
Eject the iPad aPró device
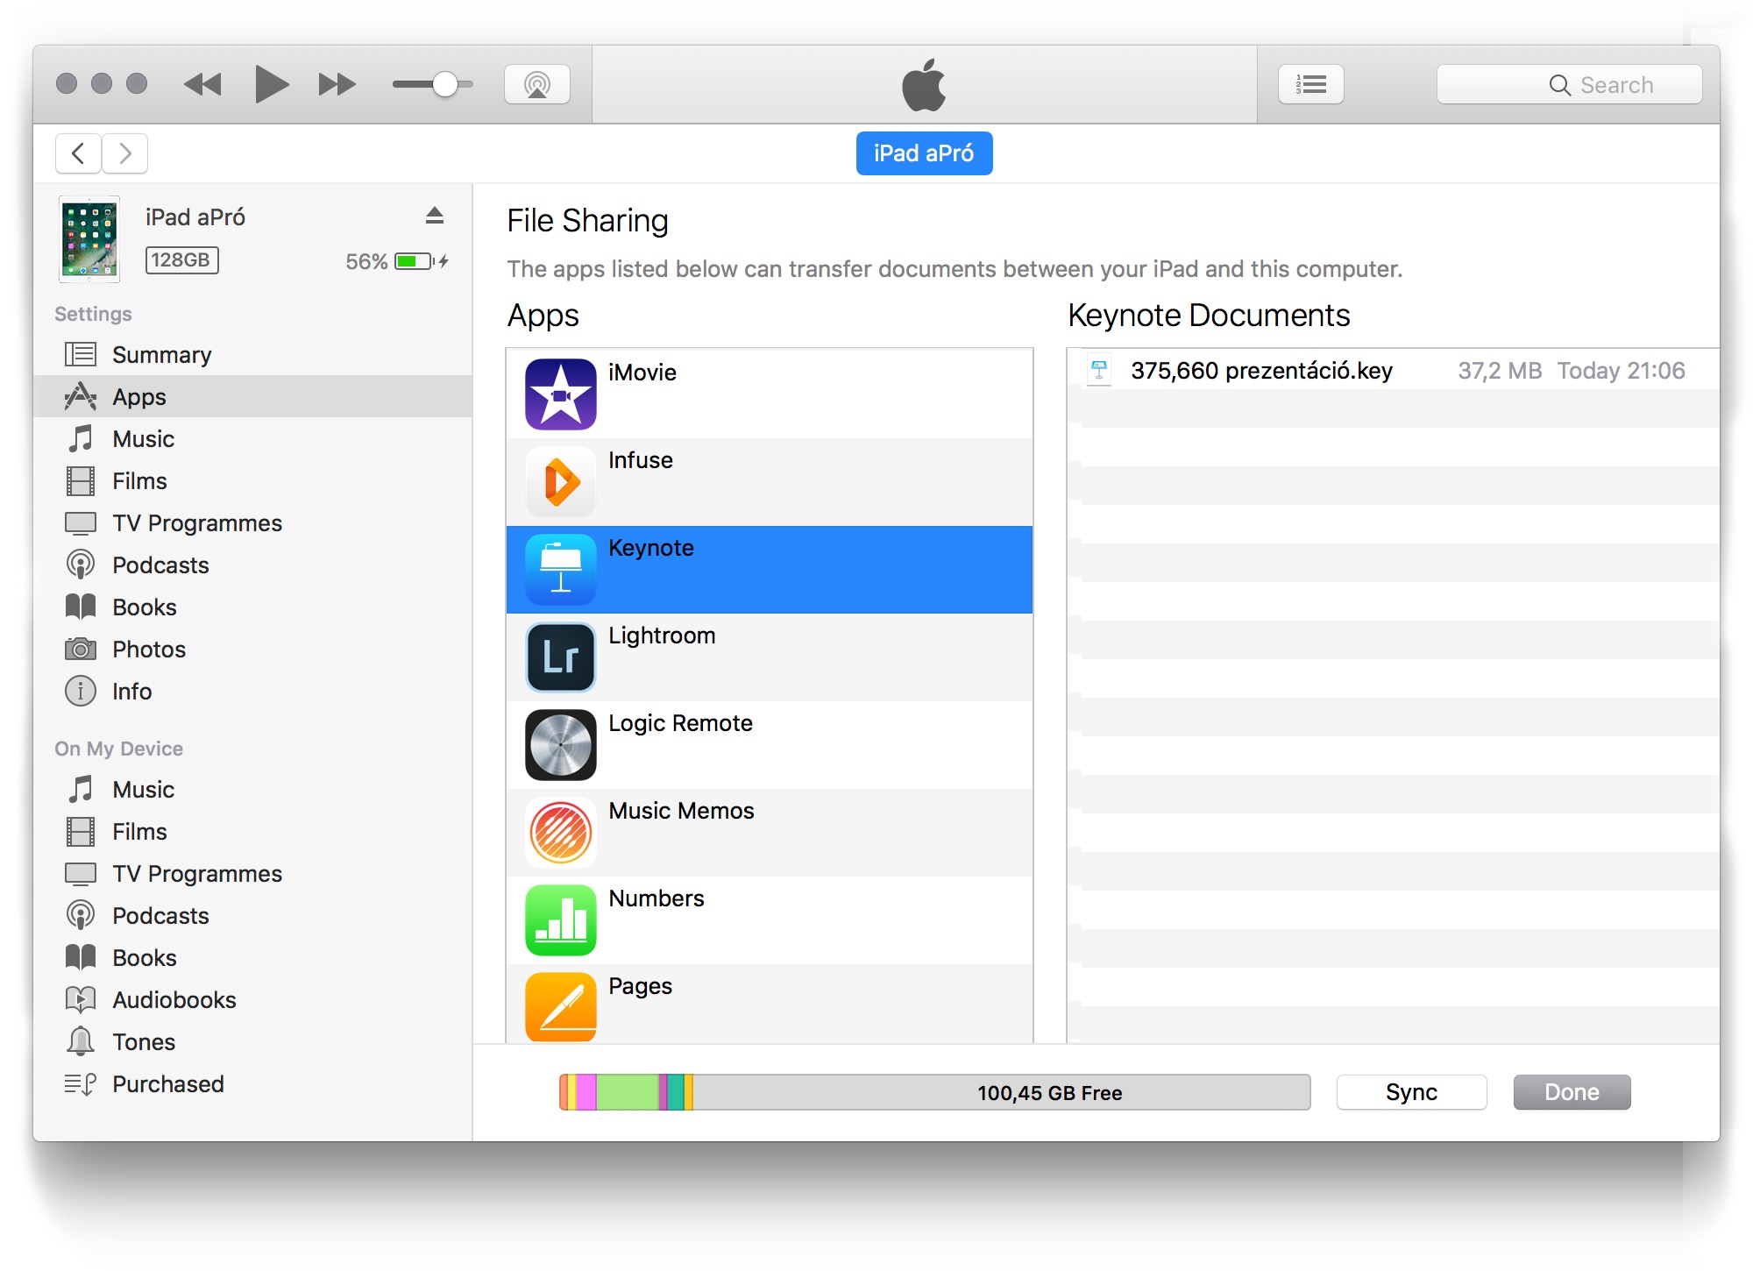[435, 216]
